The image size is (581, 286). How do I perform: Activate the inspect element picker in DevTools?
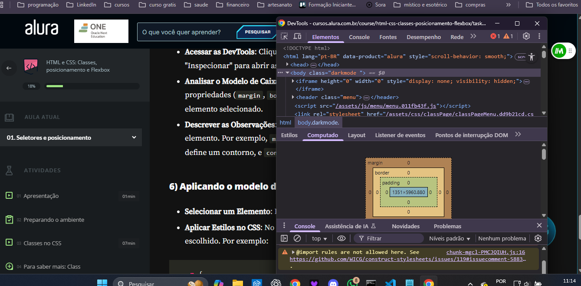[284, 36]
